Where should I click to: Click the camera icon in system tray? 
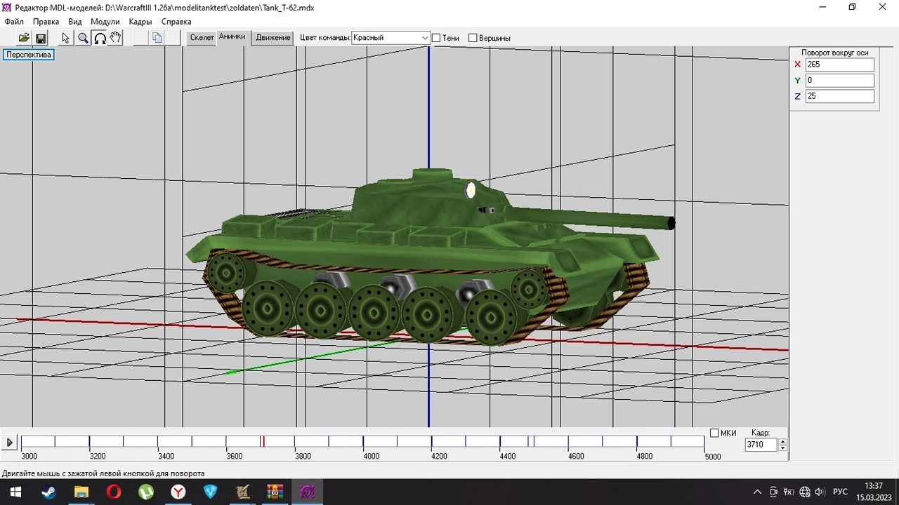773,492
